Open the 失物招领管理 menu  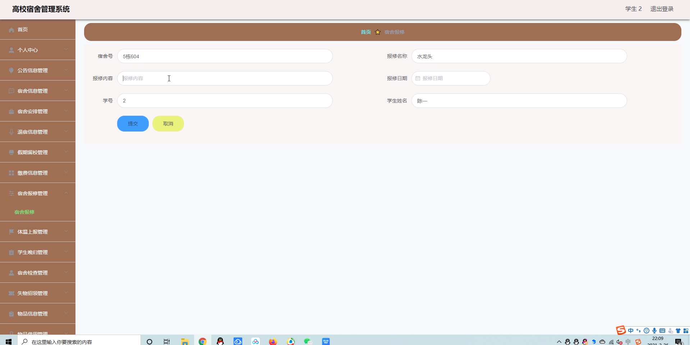[38, 293]
